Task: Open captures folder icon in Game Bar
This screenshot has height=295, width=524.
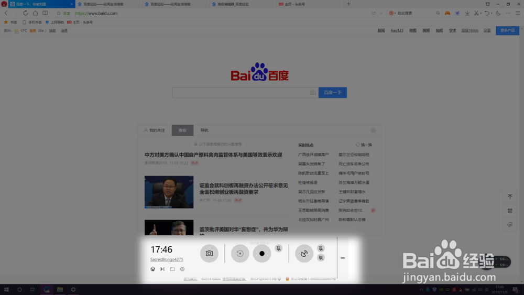Action: click(172, 269)
